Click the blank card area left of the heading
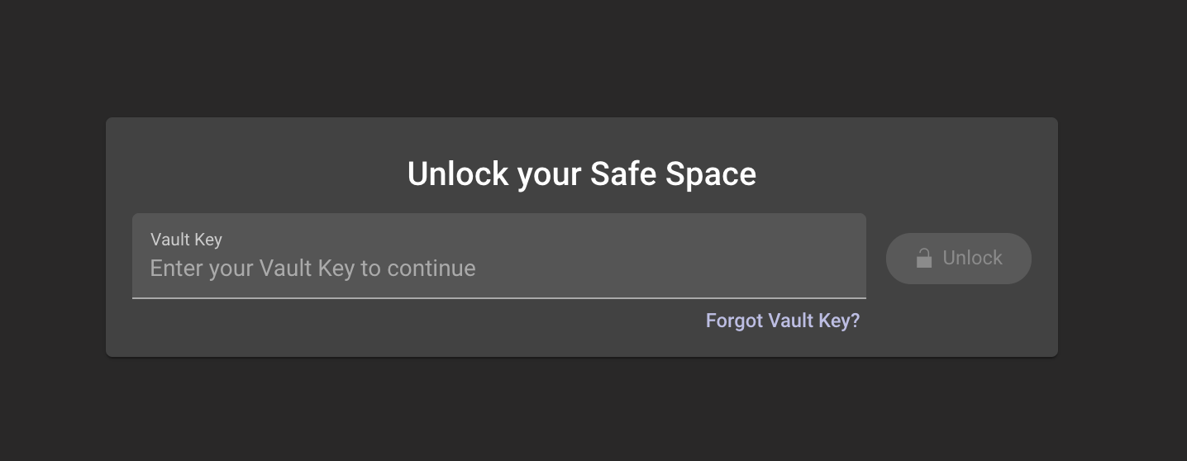This screenshot has width=1187, height=461. pyautogui.click(x=248, y=169)
